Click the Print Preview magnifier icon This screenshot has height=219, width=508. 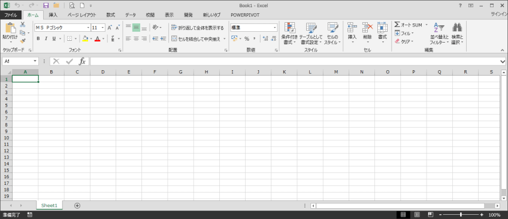tap(72, 5)
